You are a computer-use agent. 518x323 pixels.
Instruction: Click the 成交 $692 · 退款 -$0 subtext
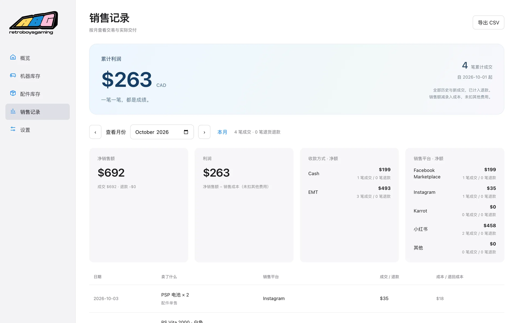[x=117, y=187]
